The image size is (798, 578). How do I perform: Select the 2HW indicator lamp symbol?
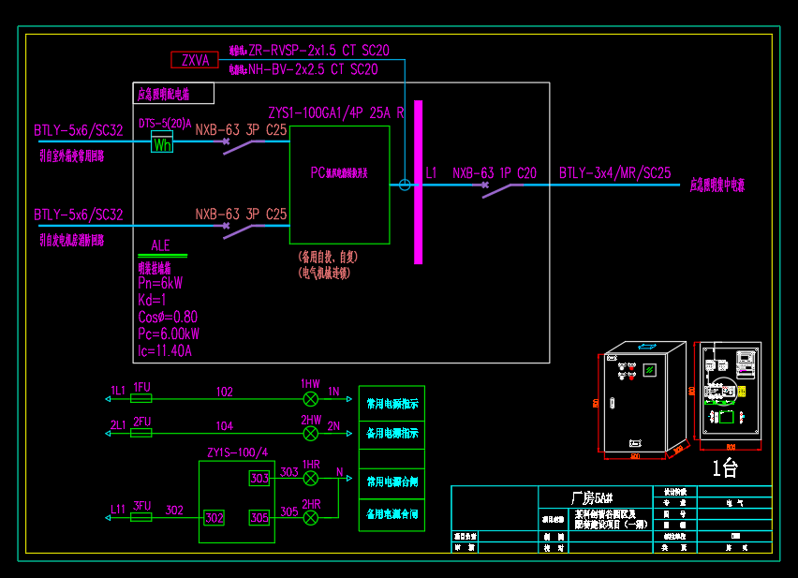click(310, 434)
